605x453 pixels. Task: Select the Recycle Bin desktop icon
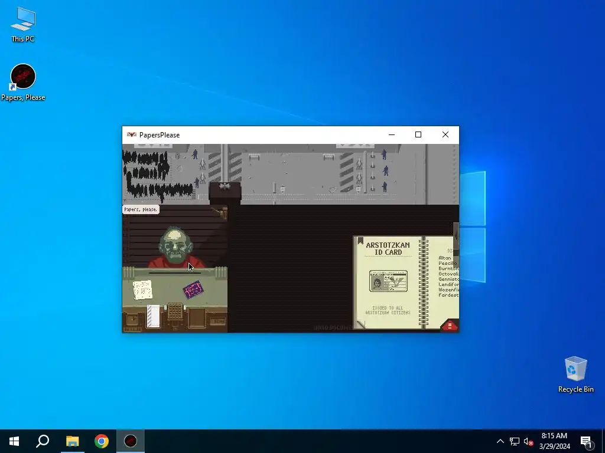pyautogui.click(x=575, y=375)
